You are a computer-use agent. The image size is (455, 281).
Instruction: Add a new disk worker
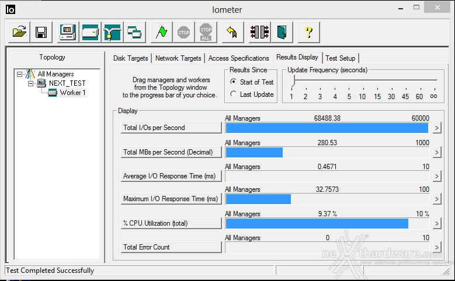click(91, 32)
